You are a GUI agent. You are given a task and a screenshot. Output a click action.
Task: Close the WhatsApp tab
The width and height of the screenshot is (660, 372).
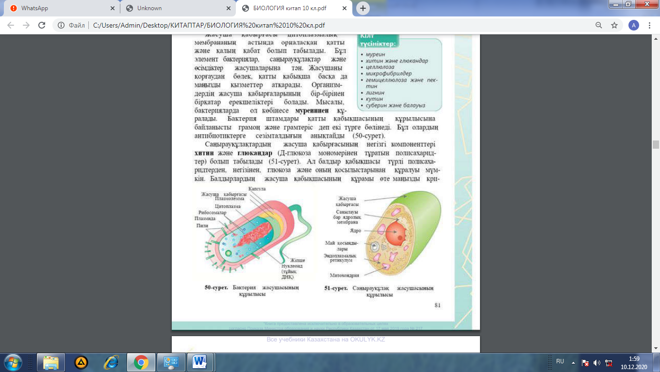coord(112,8)
